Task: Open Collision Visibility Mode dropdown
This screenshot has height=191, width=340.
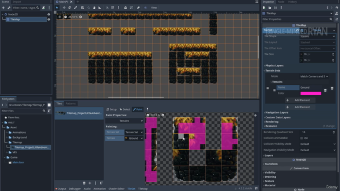Action: [x=318, y=144]
